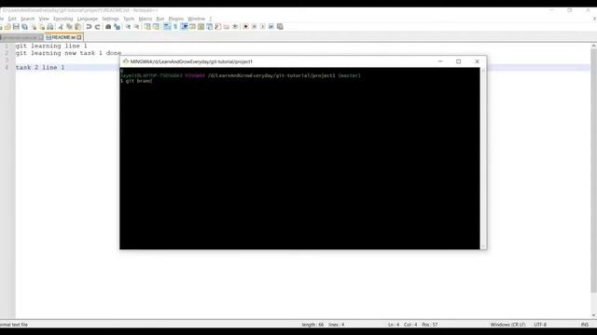The image size is (597, 335).
Task: Click the INS indicator in the status bar
Action: coord(585,325)
